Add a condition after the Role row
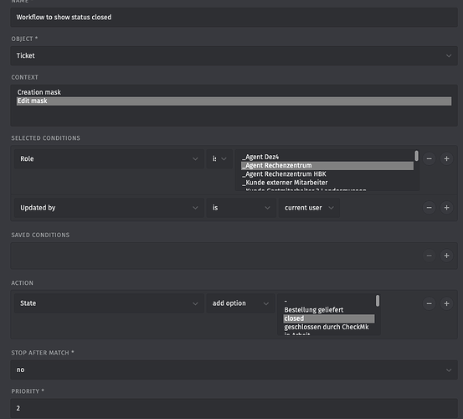463x419 pixels. (446, 158)
